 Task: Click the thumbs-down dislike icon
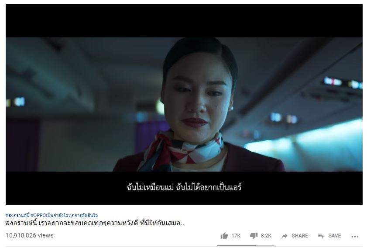pos(254,236)
